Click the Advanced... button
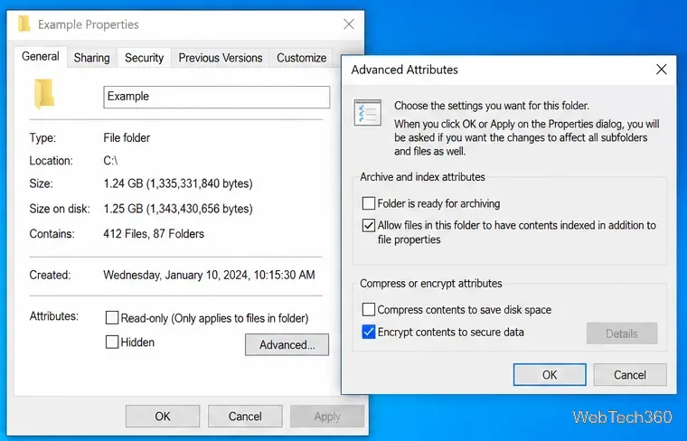The image size is (687, 441). coord(287,344)
